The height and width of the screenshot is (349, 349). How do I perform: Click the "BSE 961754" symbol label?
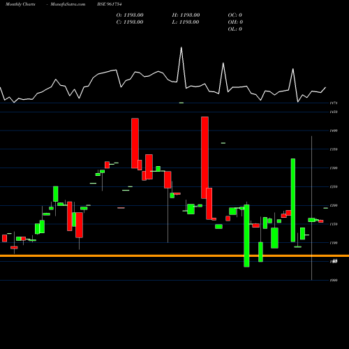tap(110, 4)
